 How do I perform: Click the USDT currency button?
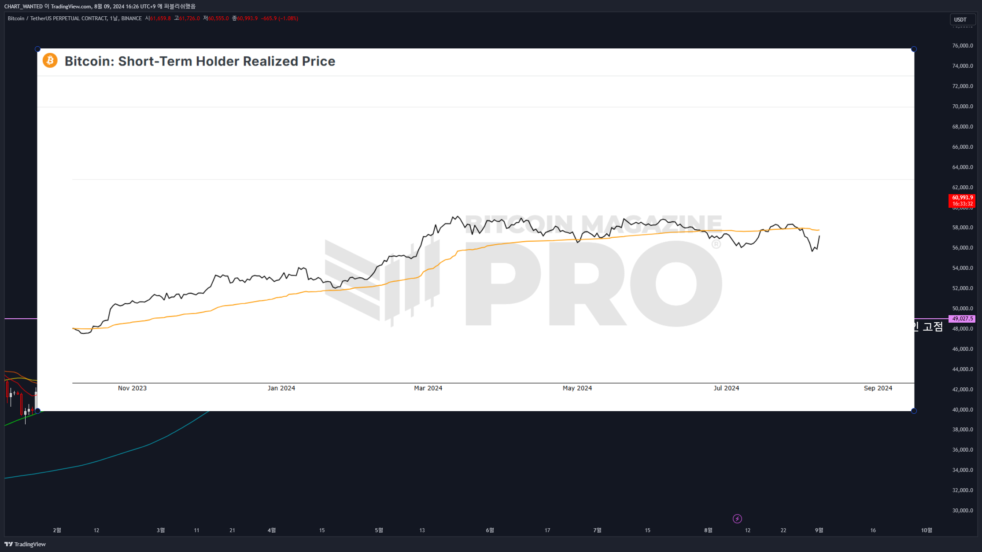click(963, 19)
